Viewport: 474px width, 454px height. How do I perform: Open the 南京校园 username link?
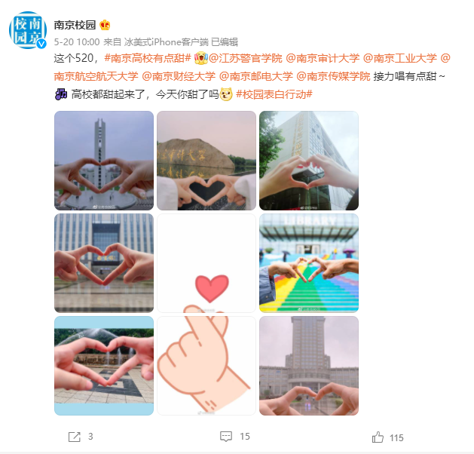[x=75, y=25]
